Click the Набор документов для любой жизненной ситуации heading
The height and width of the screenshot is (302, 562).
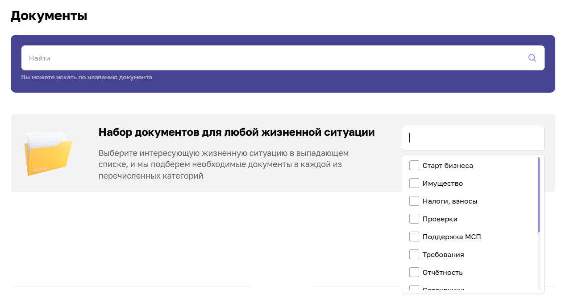tap(237, 132)
